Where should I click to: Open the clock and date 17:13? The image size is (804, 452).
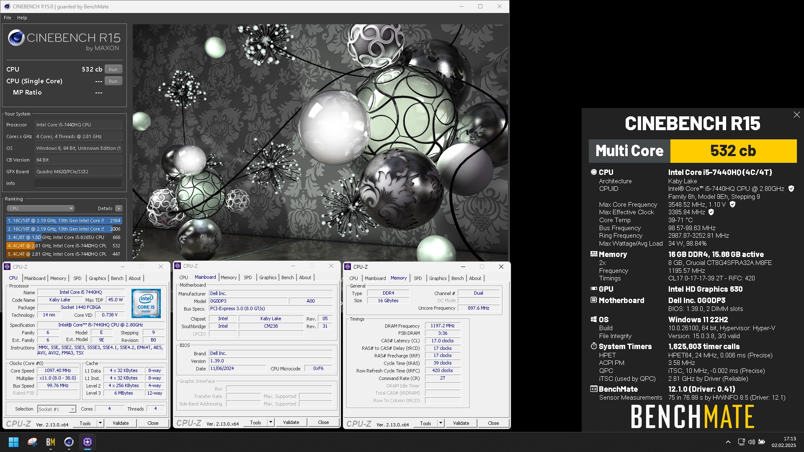[784, 442]
